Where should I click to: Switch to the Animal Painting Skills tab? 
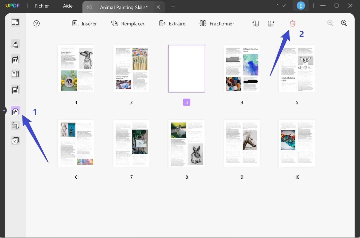123,7
